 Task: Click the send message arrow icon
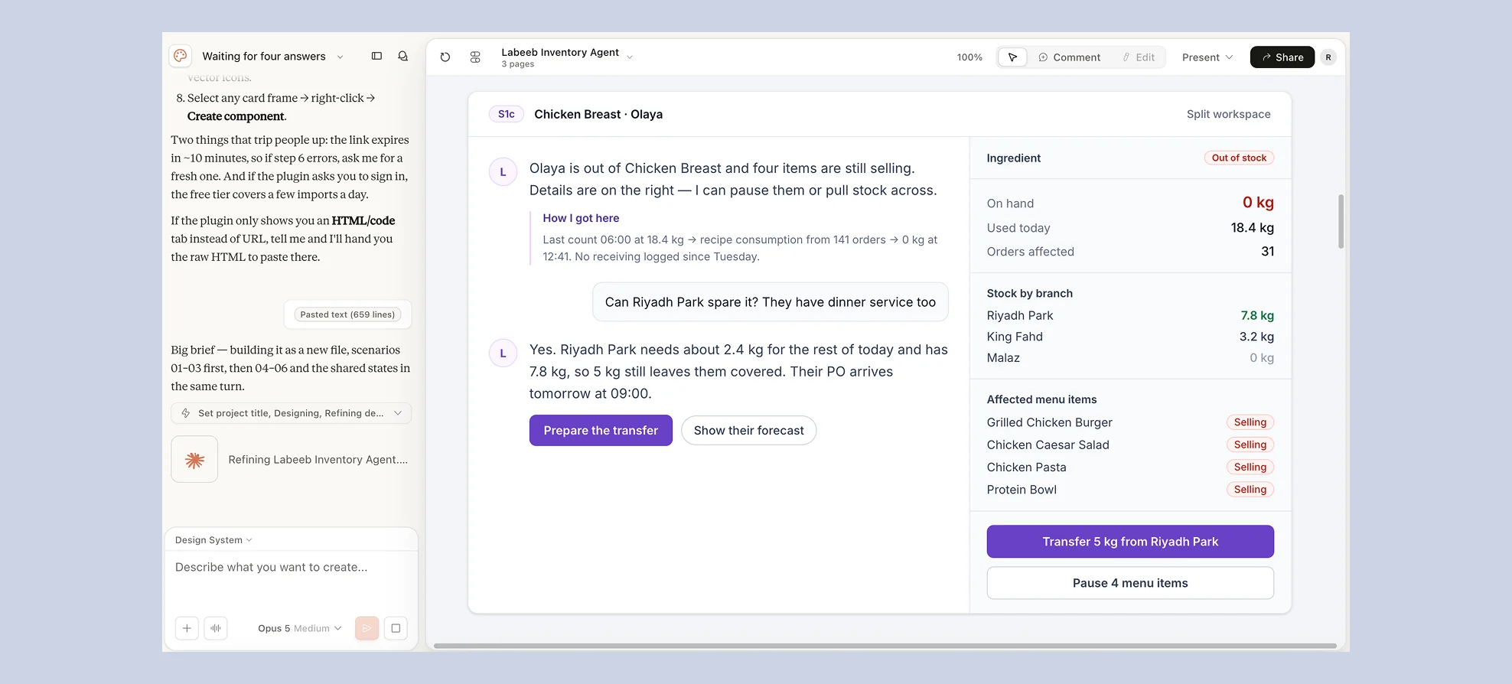coord(367,628)
